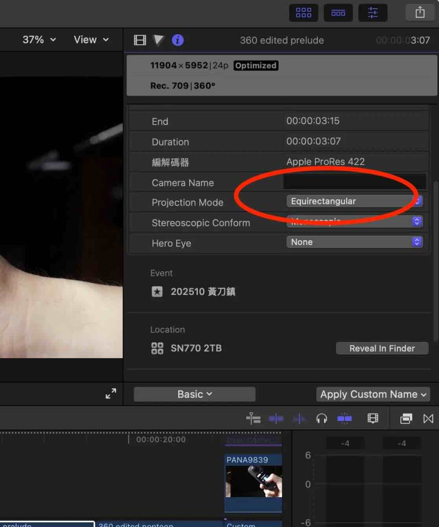Enter full-screen viewer with expand arrows
Screen dimensions: 439x527
pyautogui.click(x=111, y=394)
